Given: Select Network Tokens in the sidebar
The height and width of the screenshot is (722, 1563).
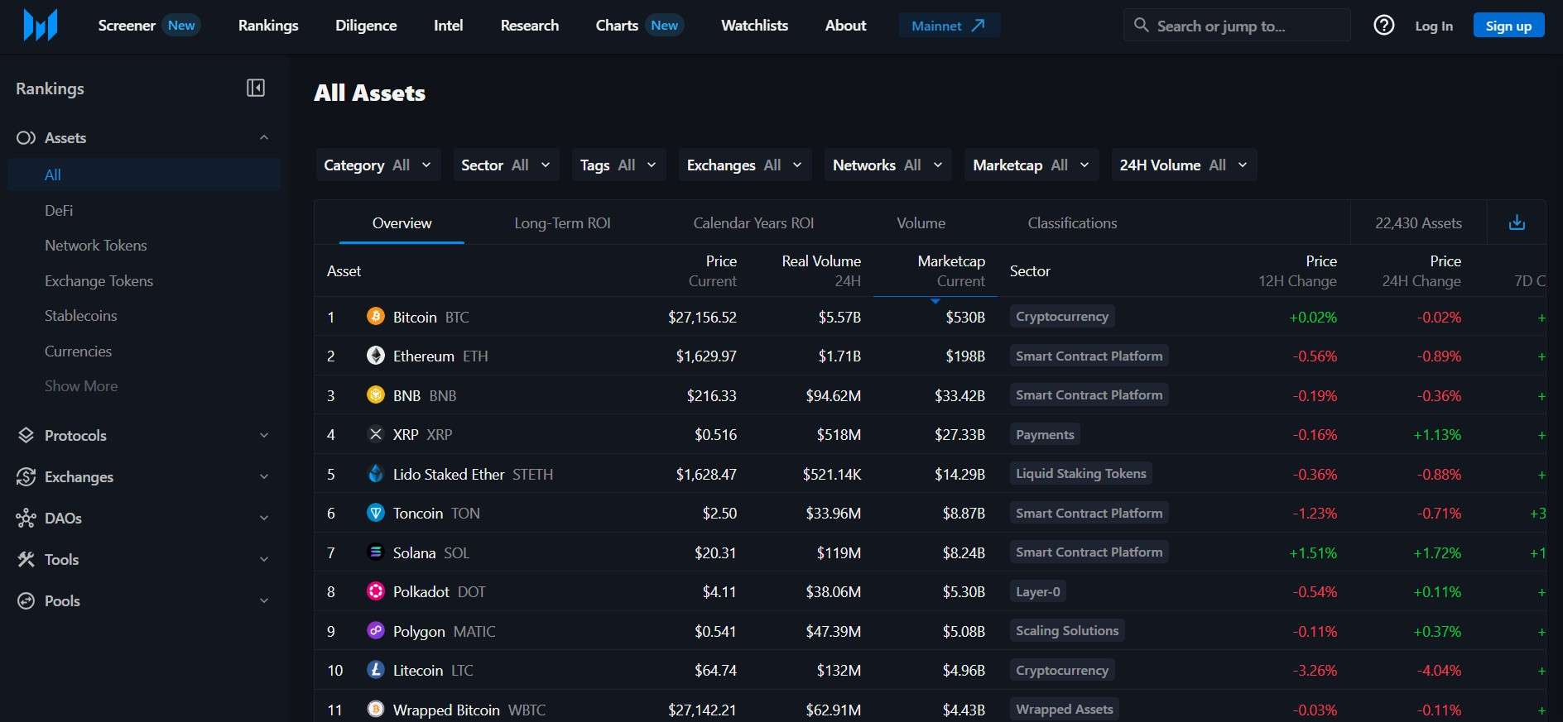Looking at the screenshot, I should click(x=96, y=246).
